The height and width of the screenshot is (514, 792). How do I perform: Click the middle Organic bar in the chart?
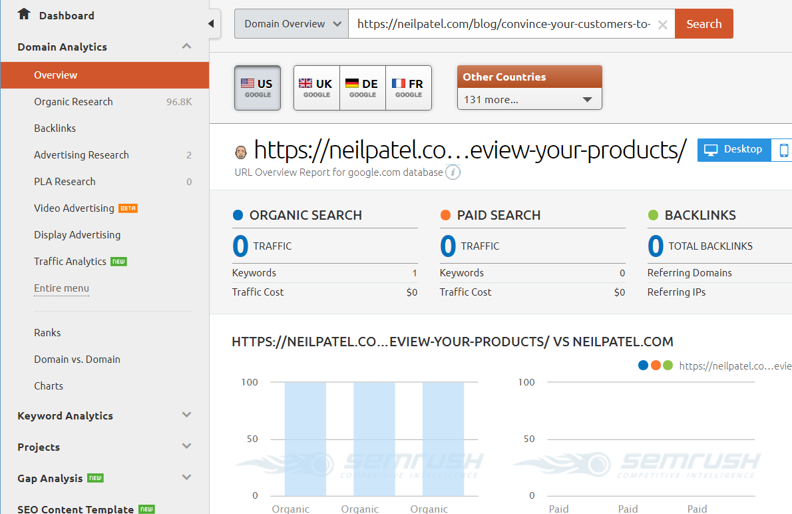pos(374,439)
